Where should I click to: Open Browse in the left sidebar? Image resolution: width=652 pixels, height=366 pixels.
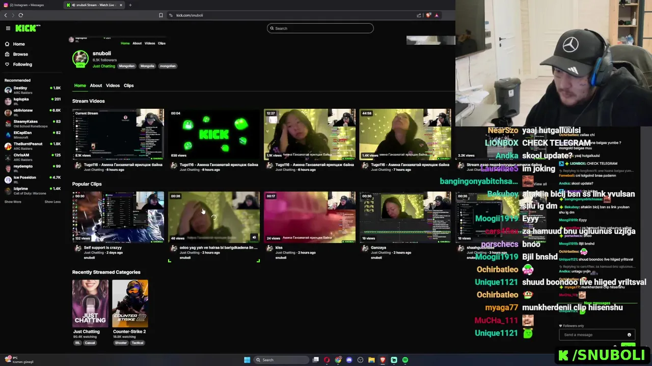(x=16, y=54)
